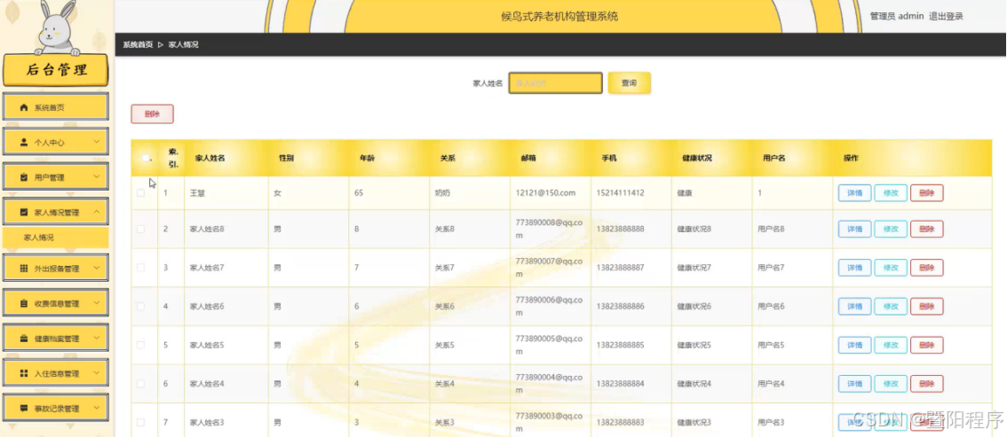Open the 用户管理 sidebar menu
Viewport: 1007px width, 437px height.
(56, 177)
